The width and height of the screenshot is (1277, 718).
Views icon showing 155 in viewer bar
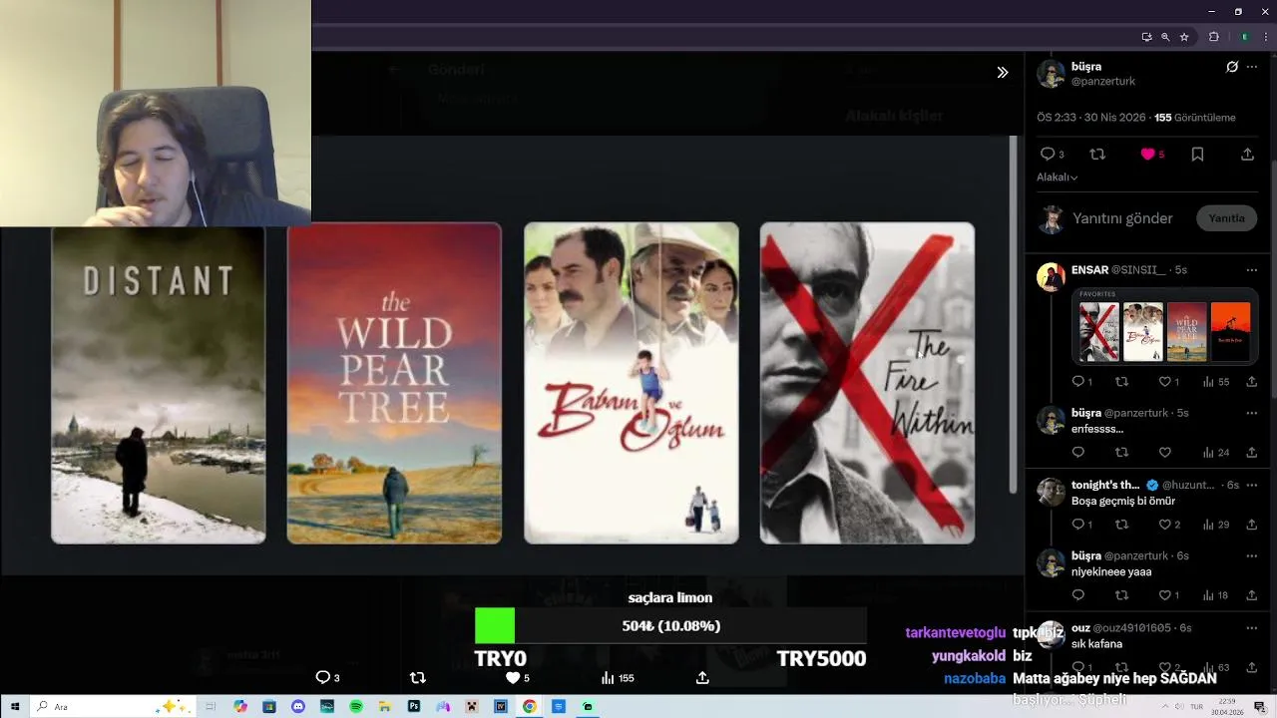coord(618,677)
